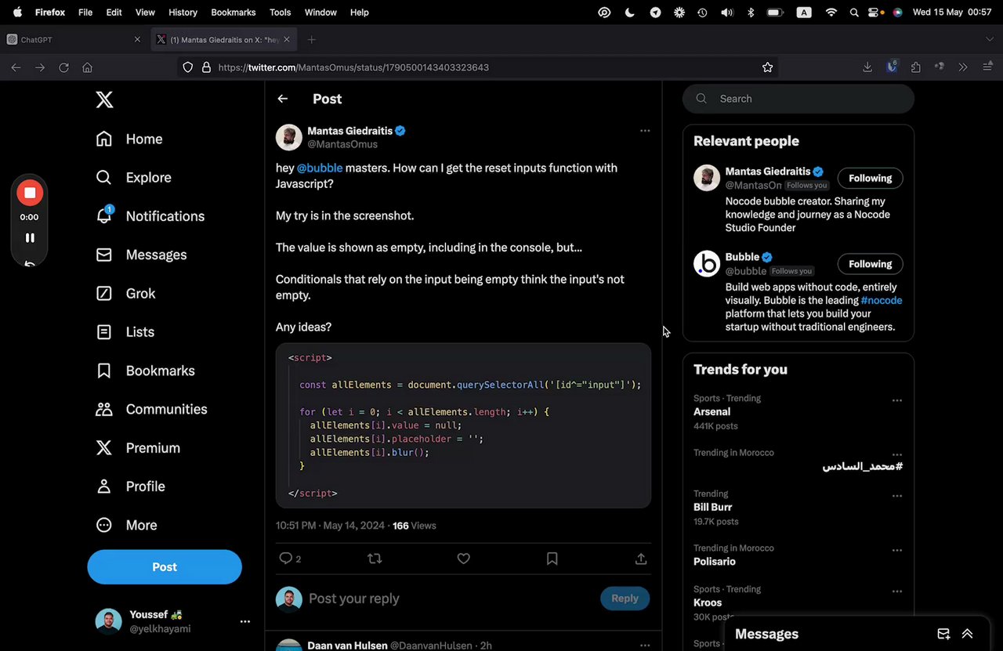Click the blue Post button
This screenshot has width=1003, height=651.
pos(165,567)
